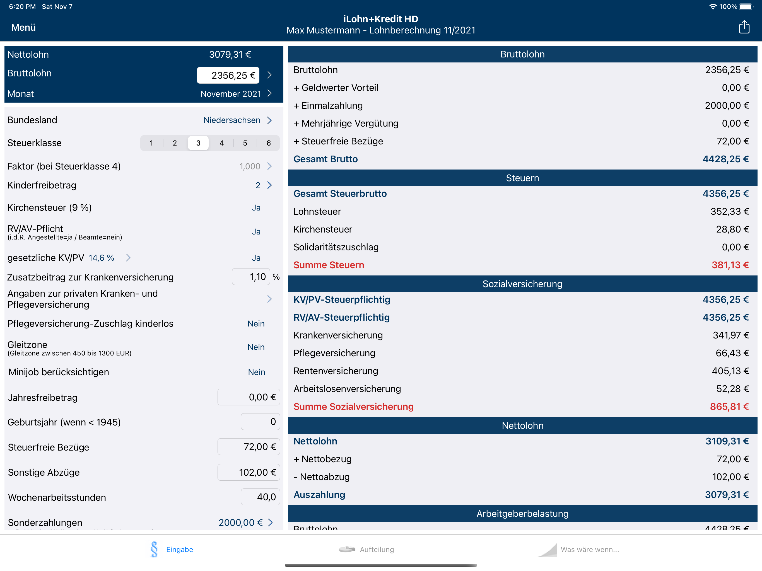Open KV/PV 14,6 % chevron
The width and height of the screenshot is (762, 571).
click(128, 258)
